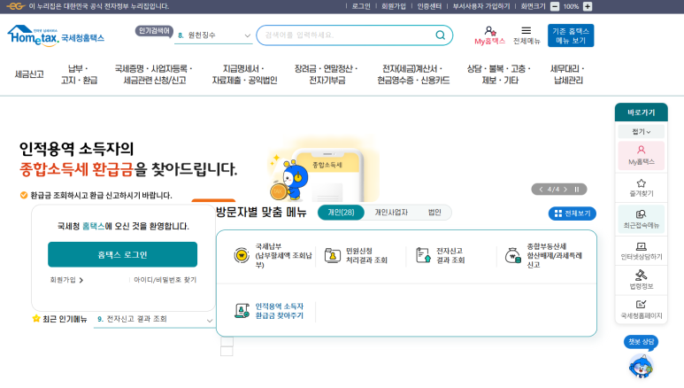Viewport: 684px width, 388px height.
Task: Click 회원가입 link in top bar
Action: pyautogui.click(x=394, y=6)
